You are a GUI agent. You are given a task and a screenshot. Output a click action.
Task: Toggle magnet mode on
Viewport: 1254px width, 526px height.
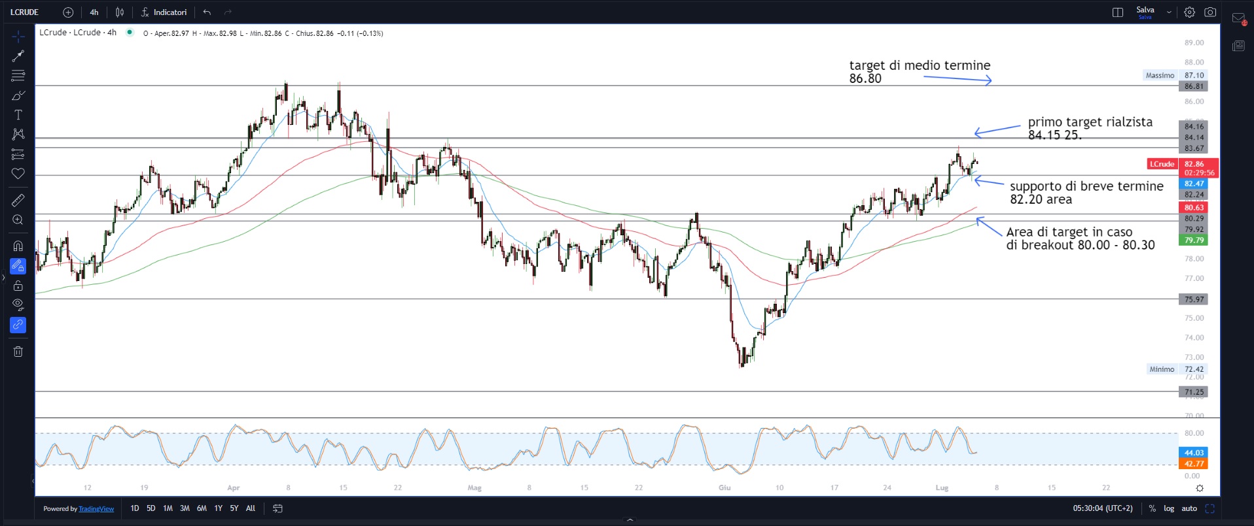tap(18, 246)
